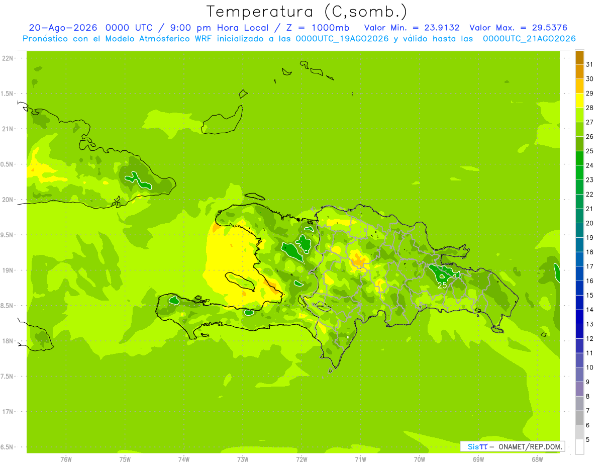Click the '74W' longitude axis label
This screenshot has width=603, height=466.
(x=184, y=459)
